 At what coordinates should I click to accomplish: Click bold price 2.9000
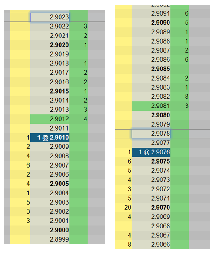point(59,230)
